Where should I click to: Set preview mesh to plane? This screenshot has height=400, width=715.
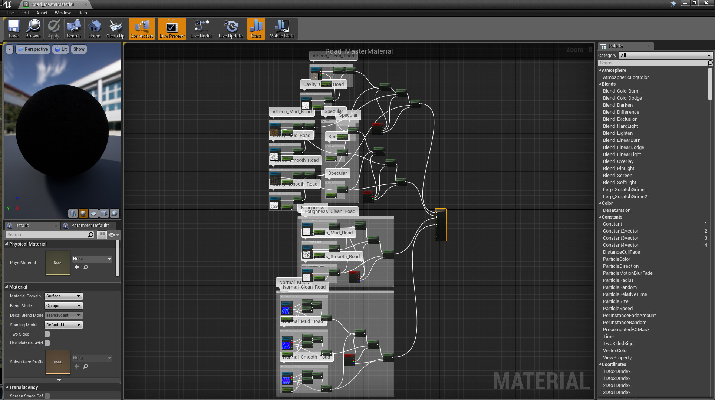click(x=94, y=213)
